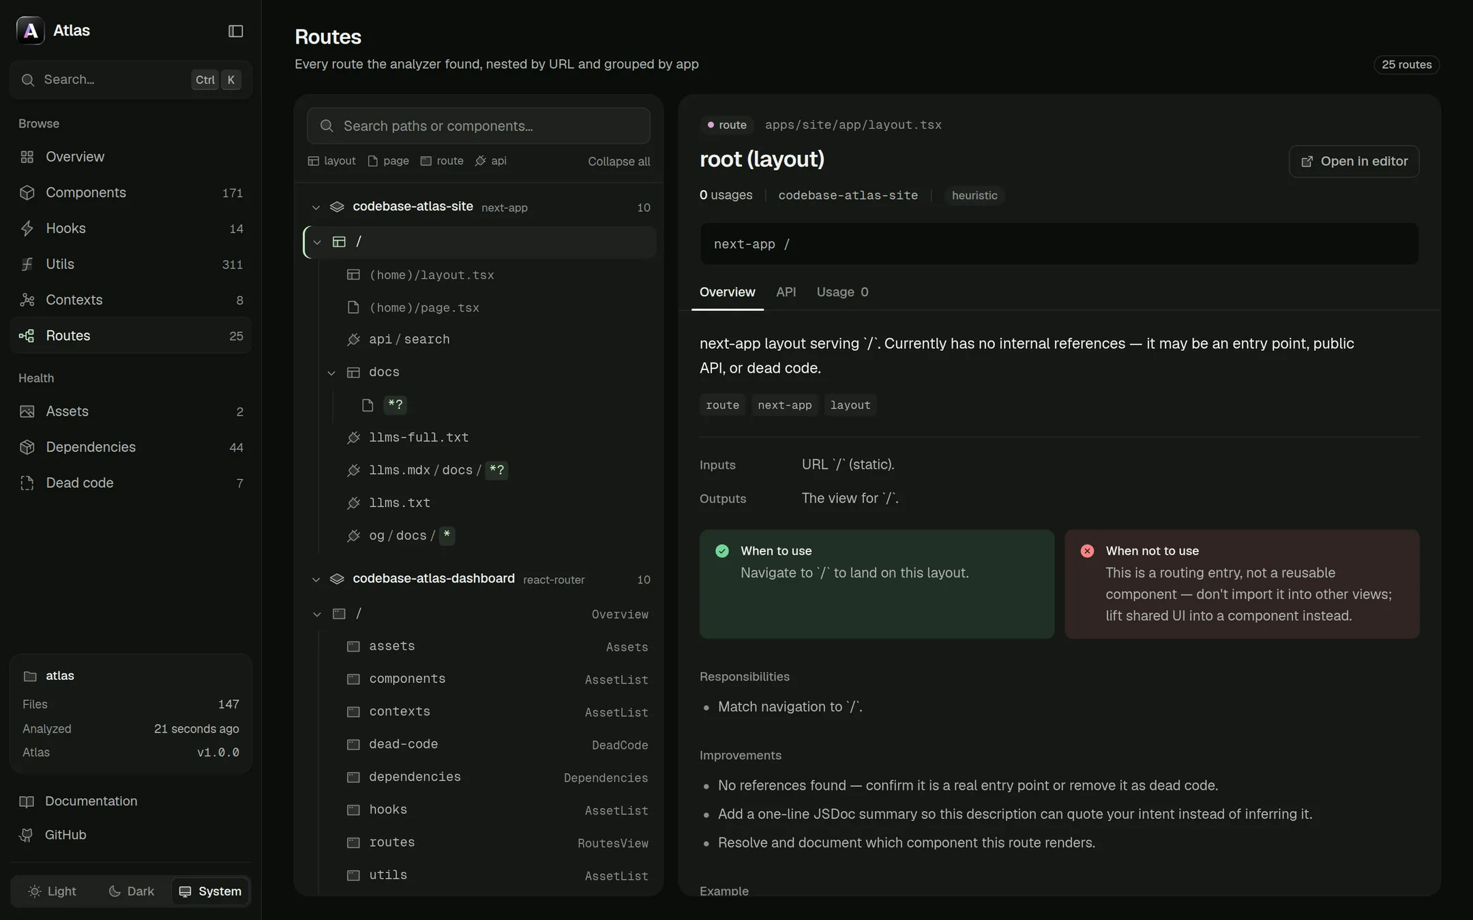
Task: Collapse the codebase-atlas-dashboard group
Action: pos(316,579)
